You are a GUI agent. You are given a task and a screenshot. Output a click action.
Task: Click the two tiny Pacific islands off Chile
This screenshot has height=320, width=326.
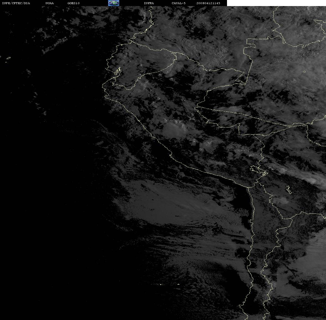click(169, 284)
